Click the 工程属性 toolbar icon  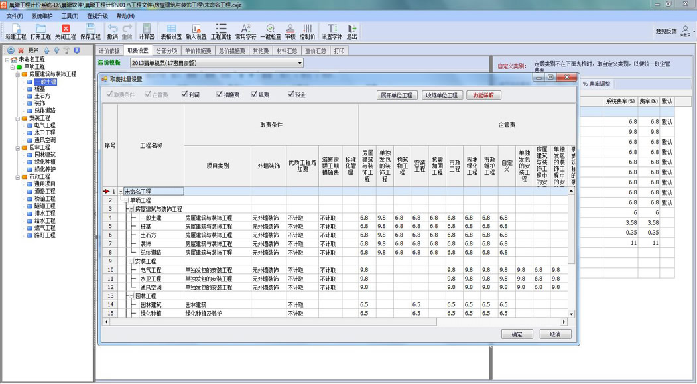[x=221, y=29]
